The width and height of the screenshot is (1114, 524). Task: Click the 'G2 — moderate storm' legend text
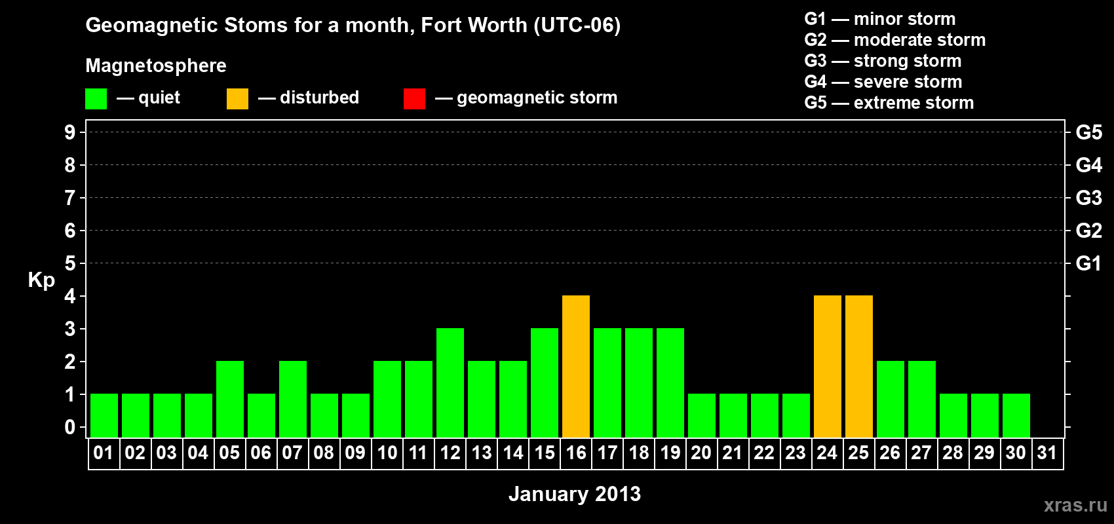pos(895,40)
